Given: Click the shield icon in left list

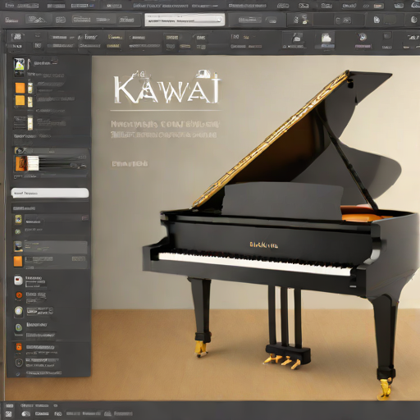Looking at the screenshot, I should pyautogui.click(x=19, y=363).
